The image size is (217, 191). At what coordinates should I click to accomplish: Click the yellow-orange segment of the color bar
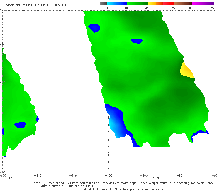tap(156, 4)
